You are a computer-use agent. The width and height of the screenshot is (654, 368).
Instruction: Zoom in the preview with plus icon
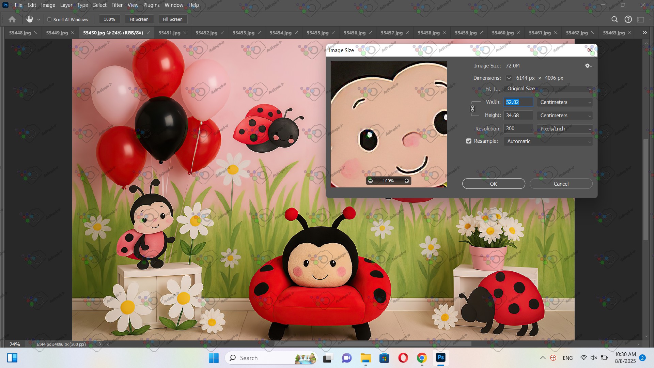407,181
